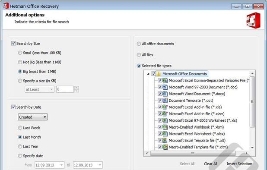The height and width of the screenshot is (170, 267).
Task: Uncheck the Microsoft Word Document (*.docx) checkbox
Action: (x=160, y=94)
